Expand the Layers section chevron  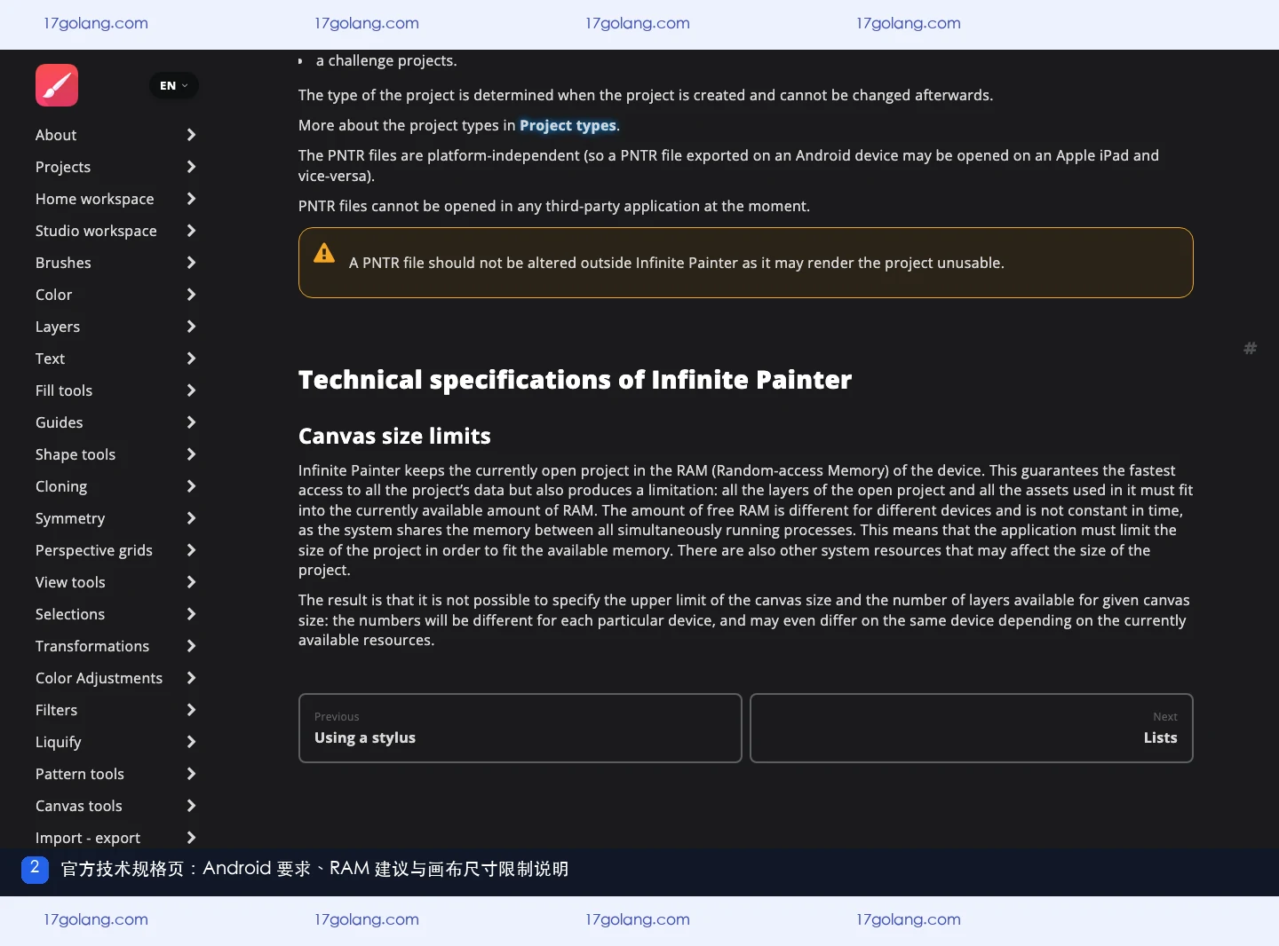point(191,327)
